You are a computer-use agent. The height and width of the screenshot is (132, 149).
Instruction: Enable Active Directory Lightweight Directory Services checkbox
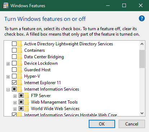click(14, 44)
